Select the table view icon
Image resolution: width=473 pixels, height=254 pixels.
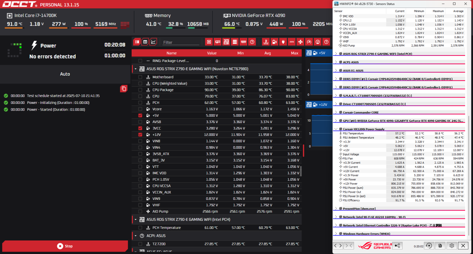145,42
